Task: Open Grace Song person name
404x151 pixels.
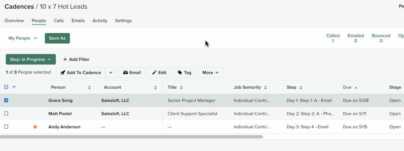Action: click(60, 100)
